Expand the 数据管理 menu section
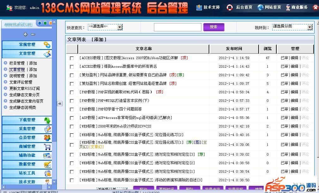The width and height of the screenshot is (319, 193). click(x=27, y=165)
